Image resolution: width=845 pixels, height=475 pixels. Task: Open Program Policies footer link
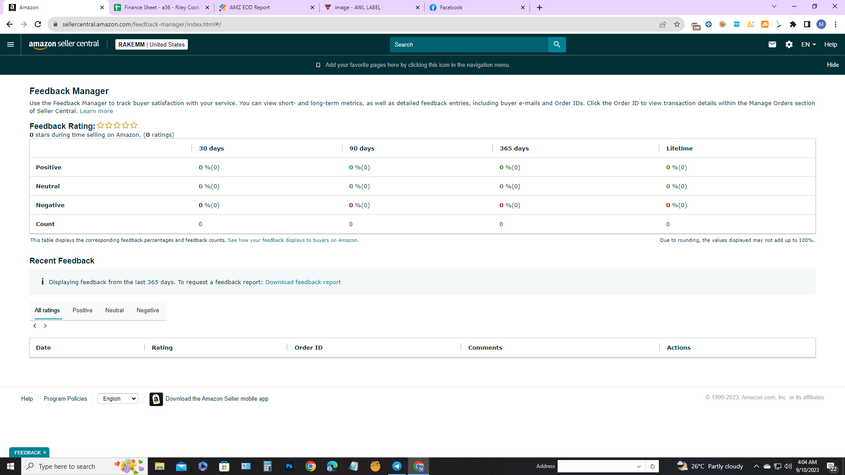click(x=65, y=399)
